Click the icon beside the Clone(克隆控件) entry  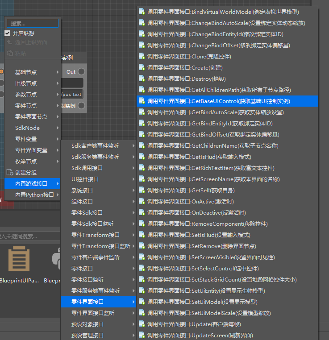(142, 57)
